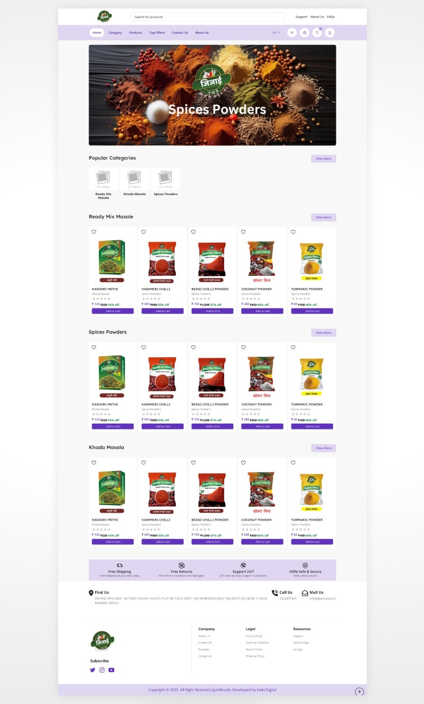Screen dimensions: 424x704
Task: Go to the Top Offers menu item
Action: coord(157,33)
